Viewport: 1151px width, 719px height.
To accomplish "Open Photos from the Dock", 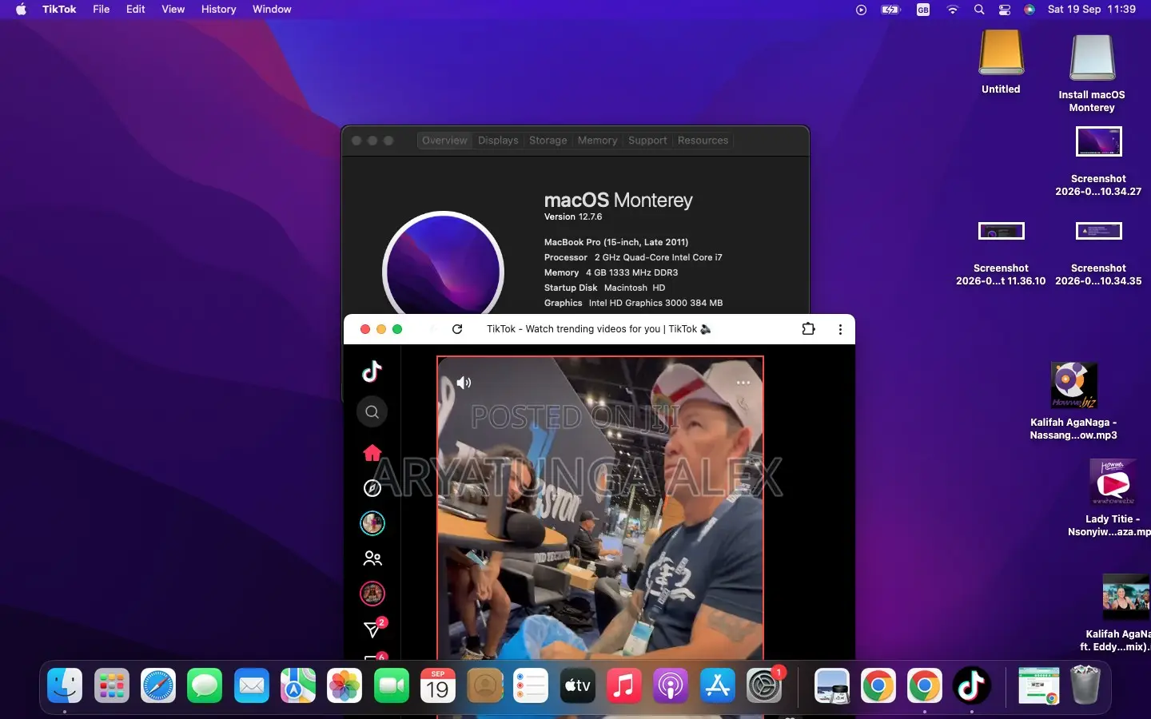I will pyautogui.click(x=345, y=685).
